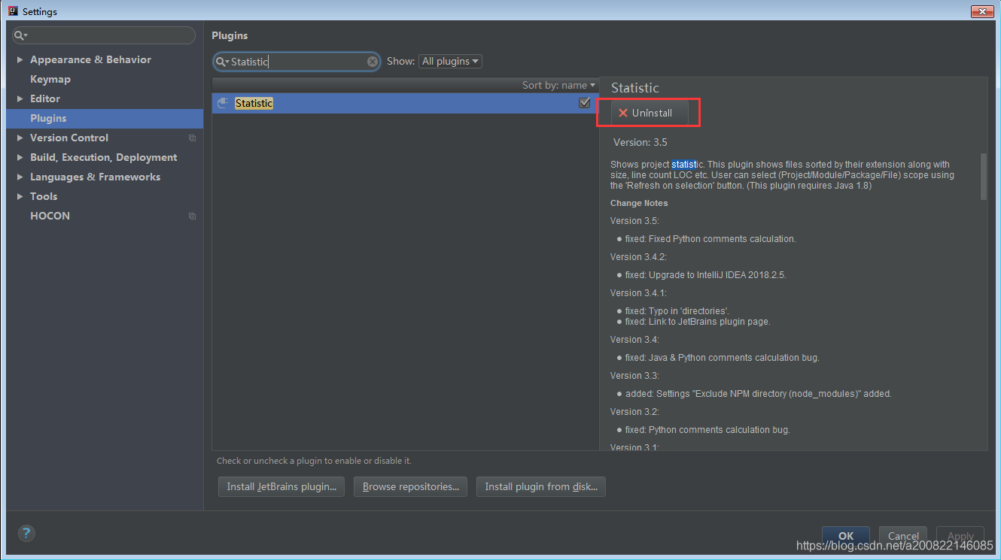Click the IntelliJ icon in title bar
The height and width of the screenshot is (560, 1001).
(x=12, y=11)
